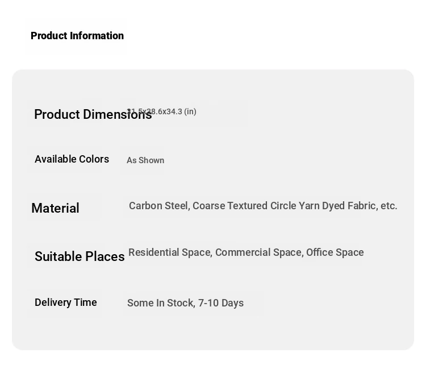
Task: Click the Some In Stock text
Action: point(161,303)
